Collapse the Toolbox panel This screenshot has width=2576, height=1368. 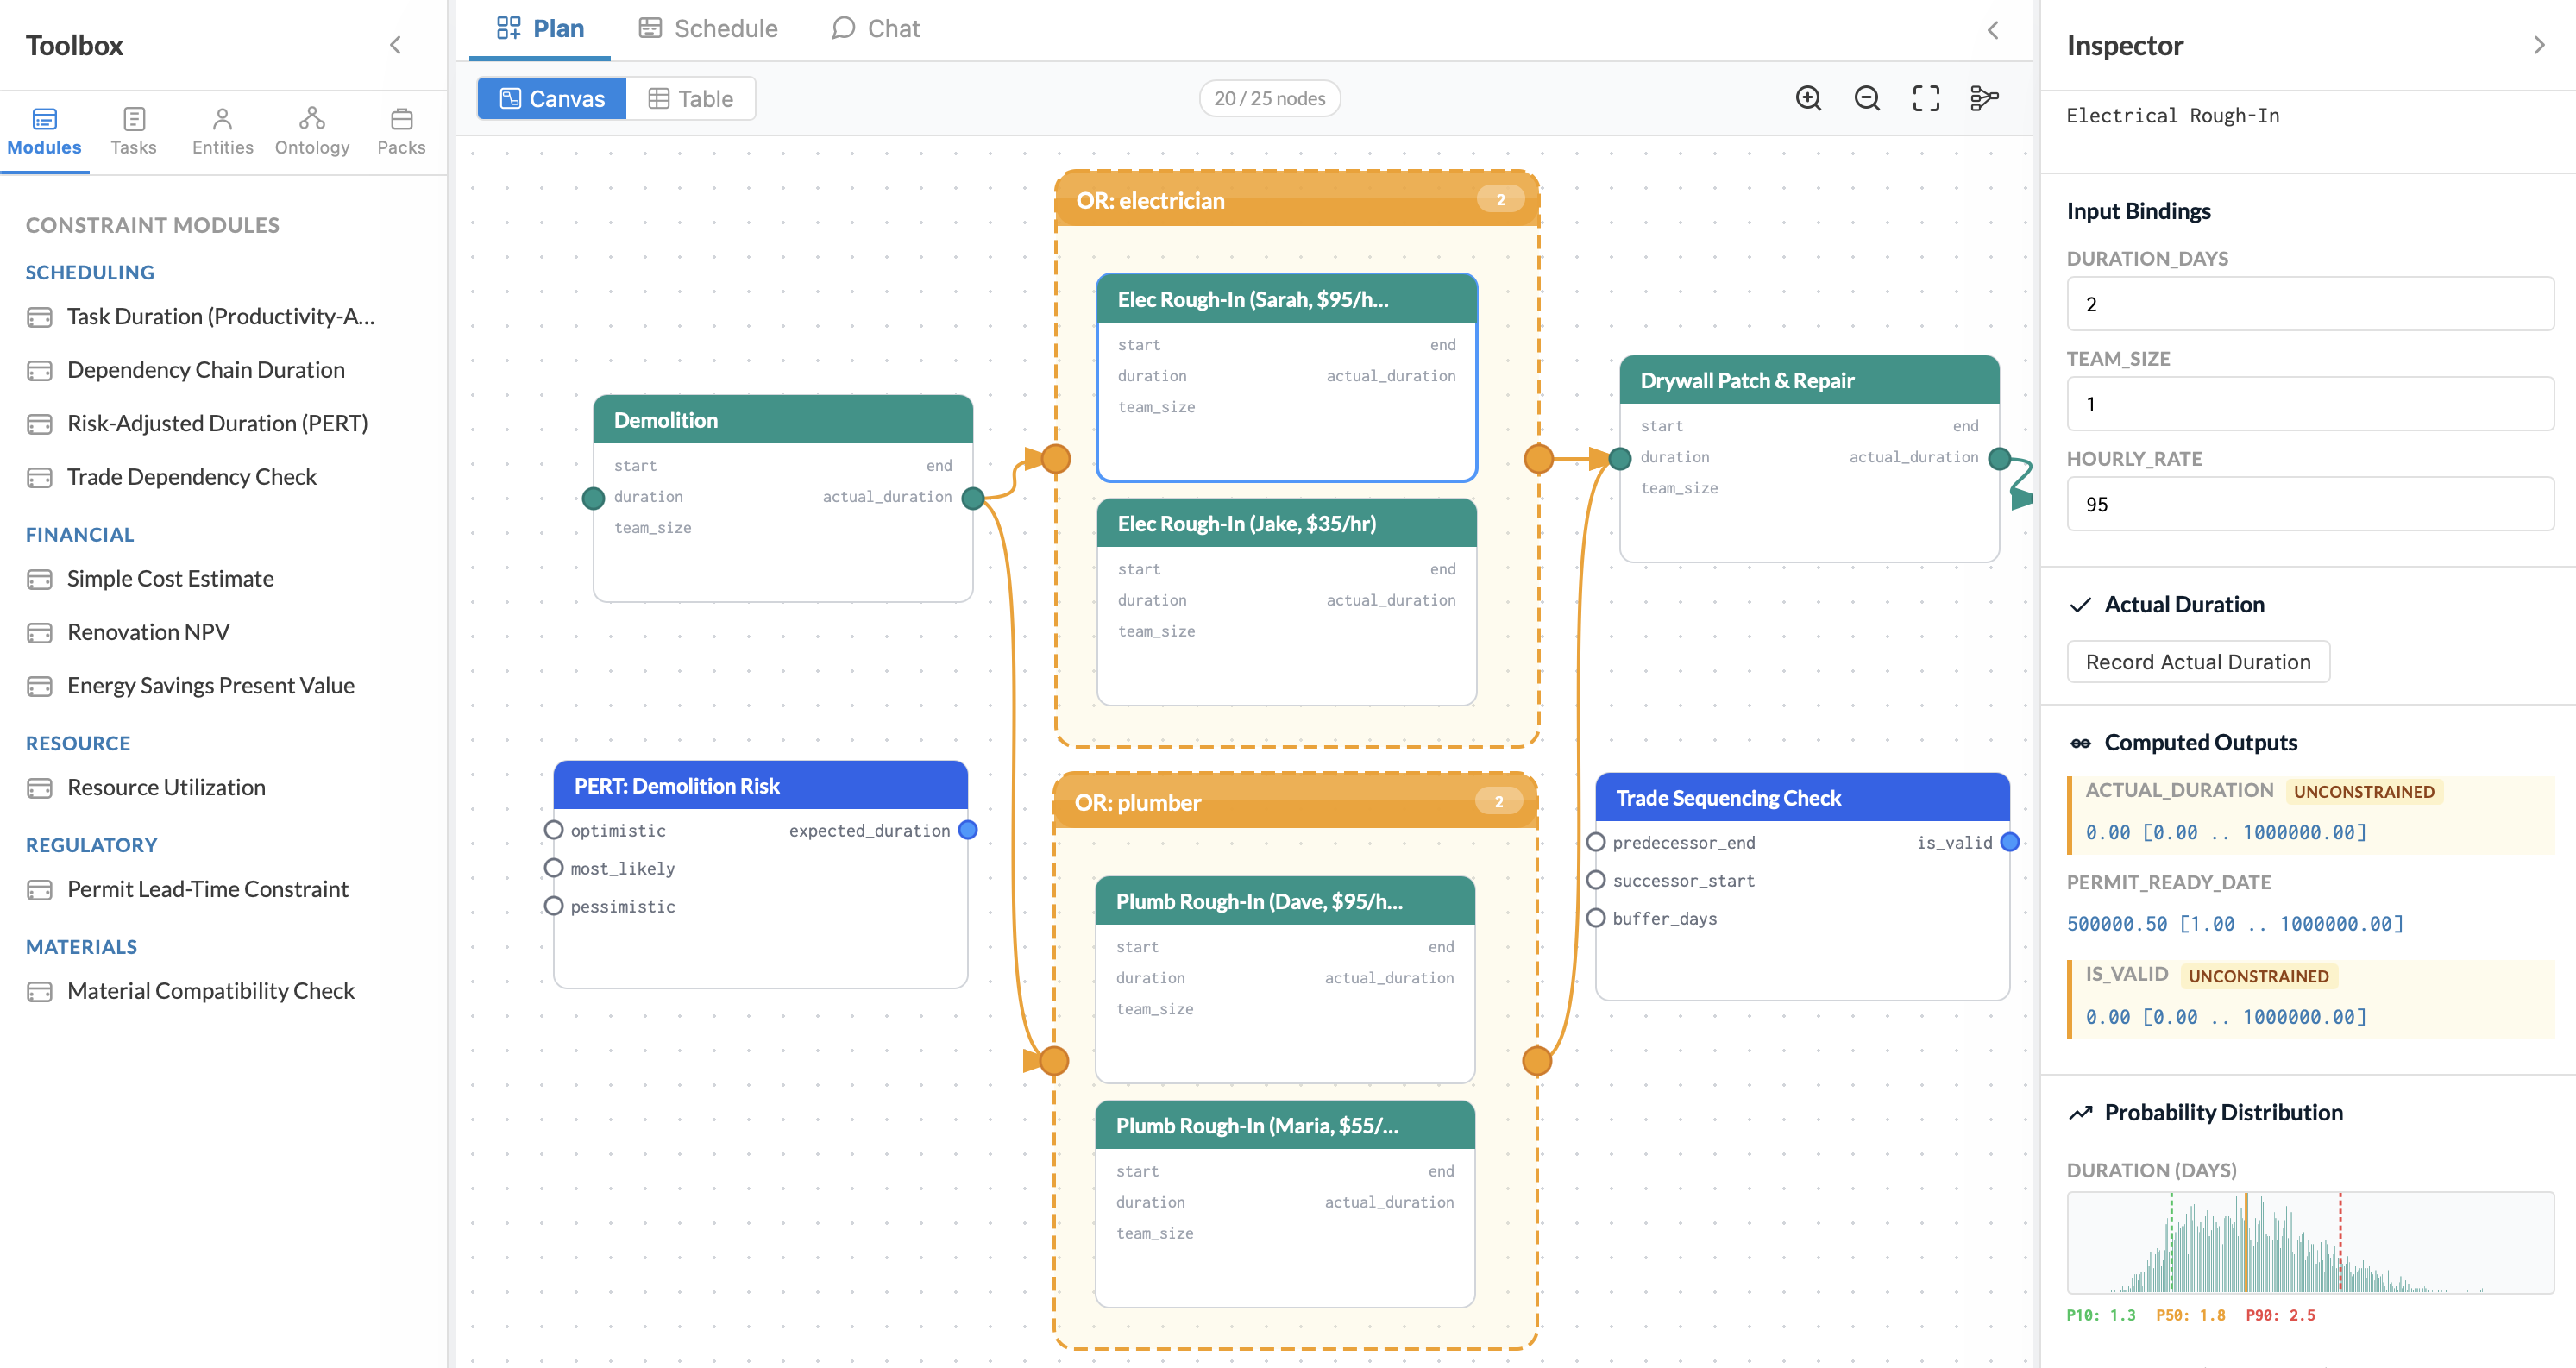coord(395,44)
